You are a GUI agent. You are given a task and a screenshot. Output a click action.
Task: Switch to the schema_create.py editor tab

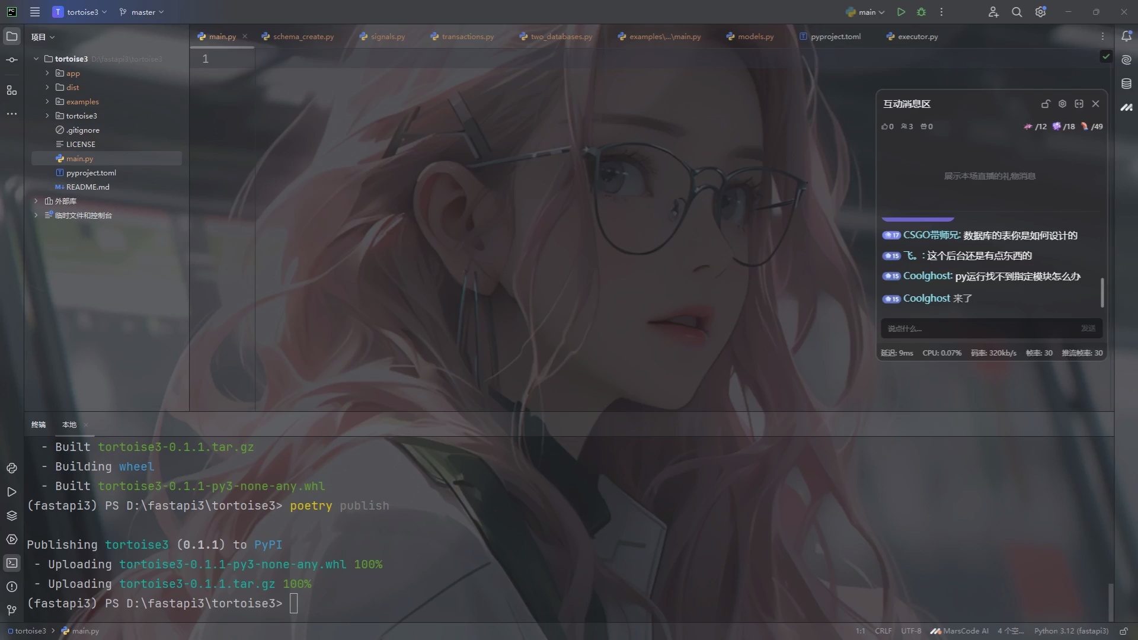click(x=303, y=36)
